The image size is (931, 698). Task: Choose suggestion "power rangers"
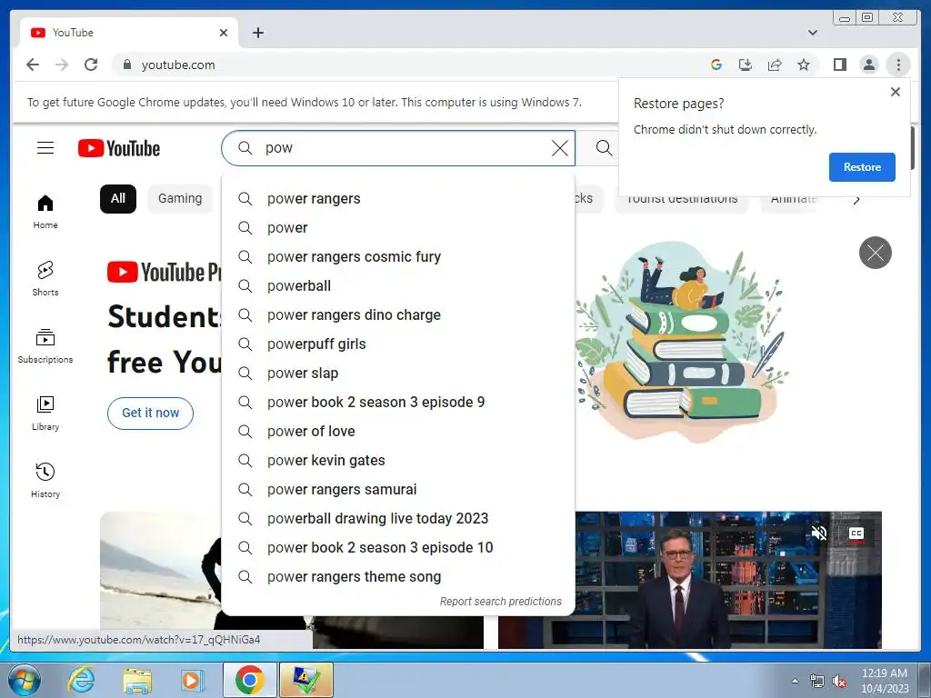point(398,199)
